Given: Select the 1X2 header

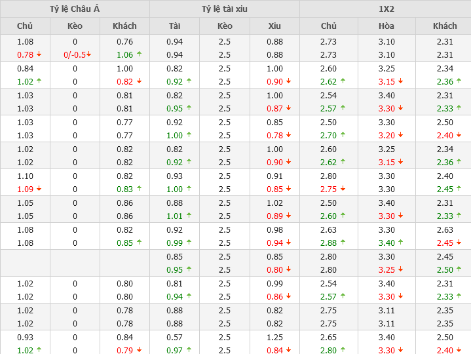Looking at the screenshot, I should coord(386,9).
